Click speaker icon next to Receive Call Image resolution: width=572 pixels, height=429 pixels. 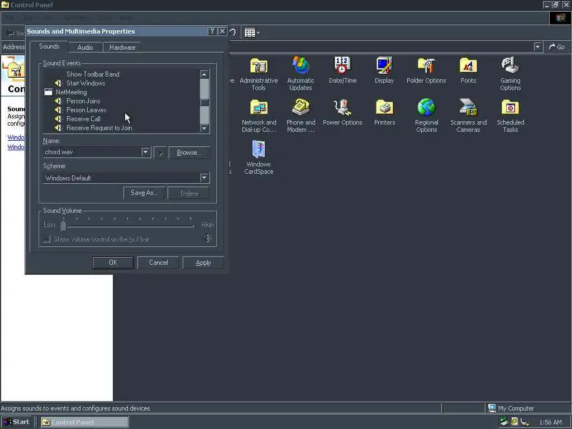59,119
